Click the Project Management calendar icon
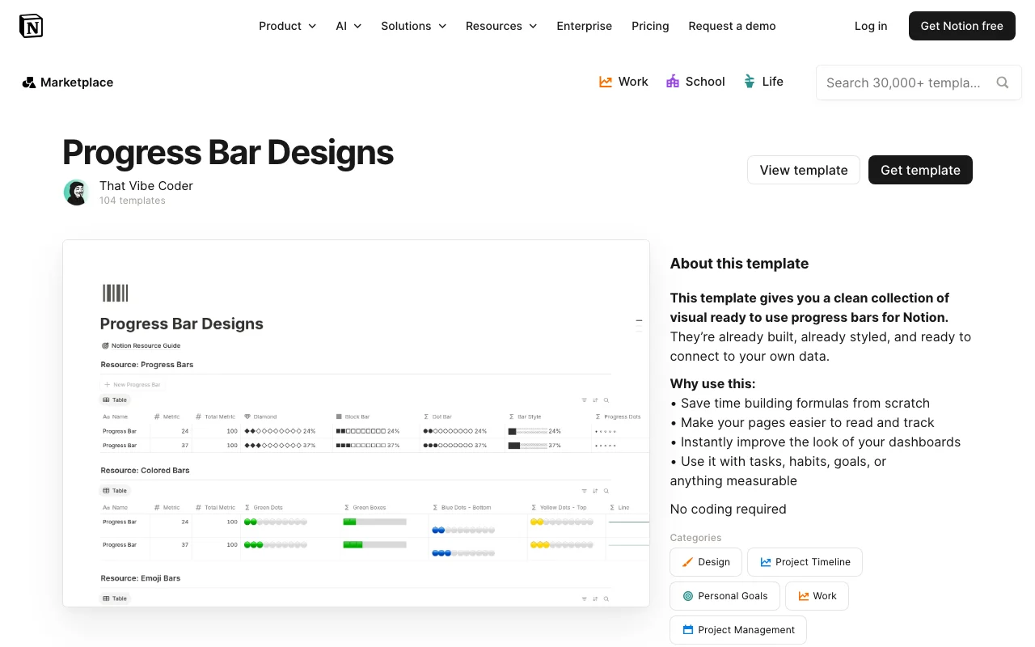This screenshot has width=1035, height=647. point(688,630)
